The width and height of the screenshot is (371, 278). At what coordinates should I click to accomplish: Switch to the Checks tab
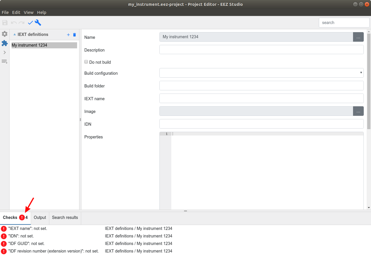tap(15, 217)
